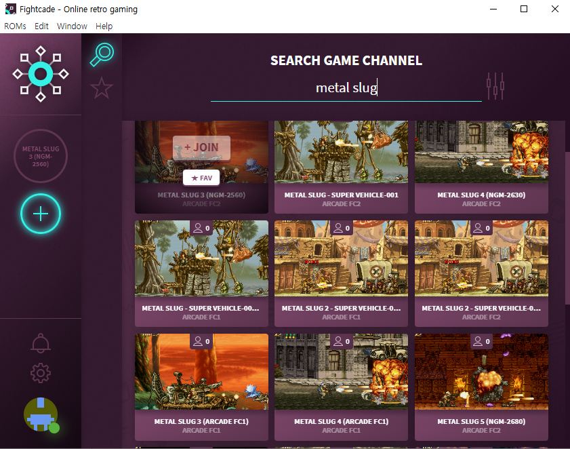The image size is (570, 449).
Task: Click the METAL SLUG 4 (ARCADE FC1) title text
Action: coord(341,421)
